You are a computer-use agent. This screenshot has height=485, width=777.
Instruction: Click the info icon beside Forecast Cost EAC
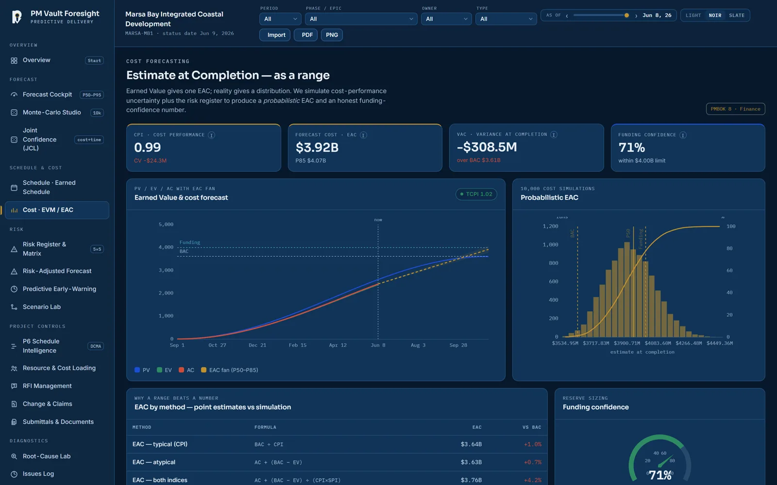click(363, 135)
